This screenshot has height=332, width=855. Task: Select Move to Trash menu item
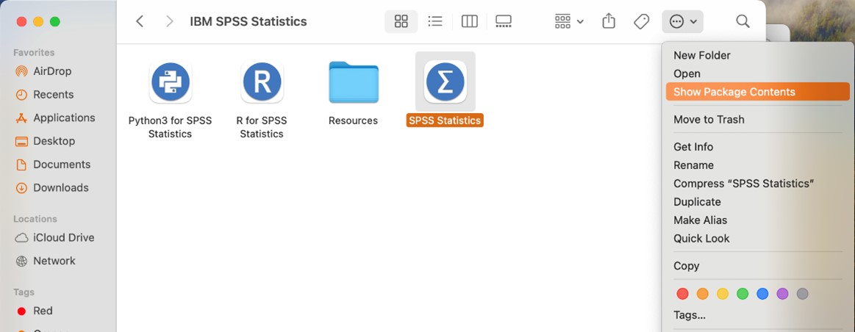click(709, 119)
